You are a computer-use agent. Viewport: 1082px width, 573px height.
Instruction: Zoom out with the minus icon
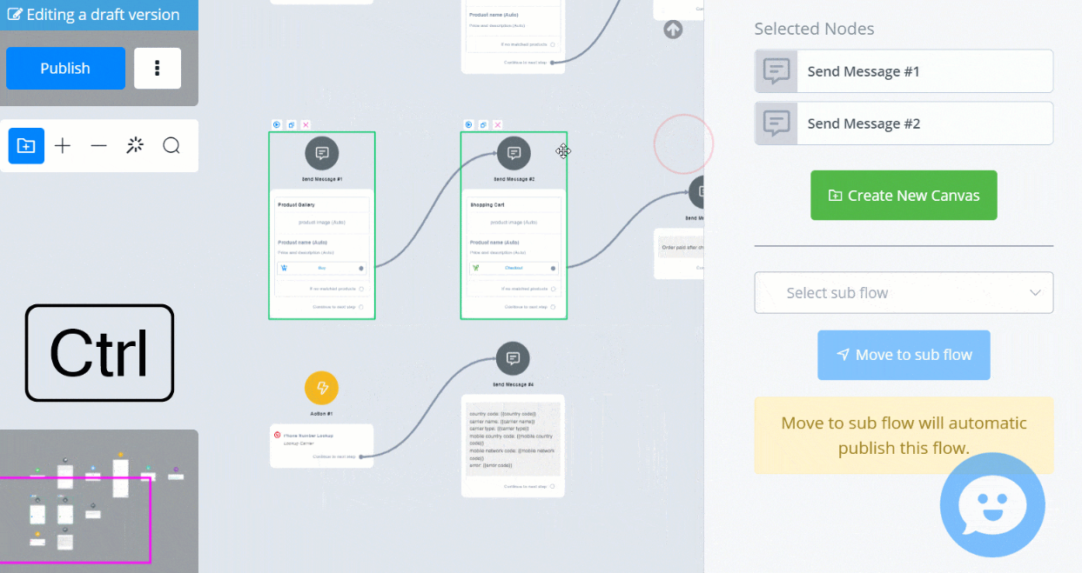98,145
